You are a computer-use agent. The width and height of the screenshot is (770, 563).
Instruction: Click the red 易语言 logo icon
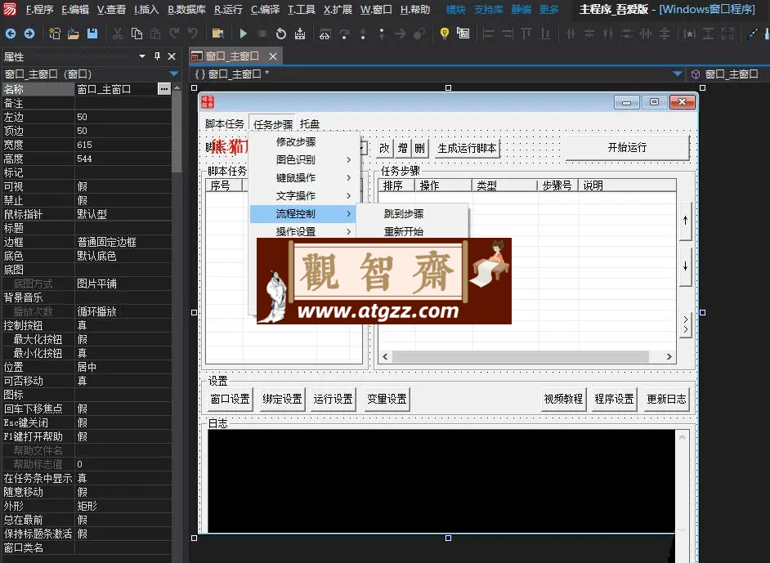coord(9,9)
